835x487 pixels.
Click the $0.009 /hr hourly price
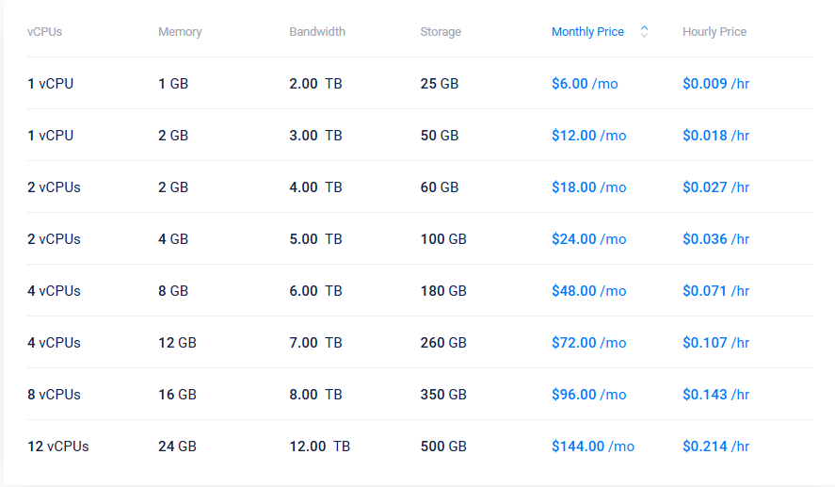(x=715, y=84)
